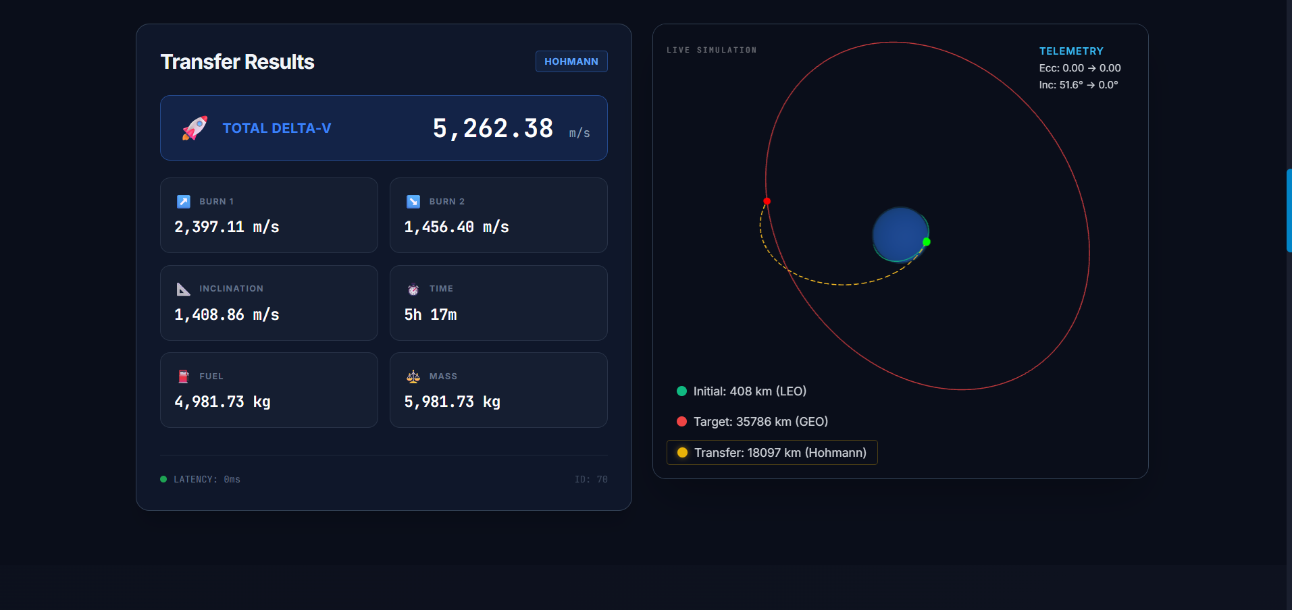The width and height of the screenshot is (1292, 610).
Task: Click the TOTAL DELTA-V label
Action: pyautogui.click(x=277, y=128)
